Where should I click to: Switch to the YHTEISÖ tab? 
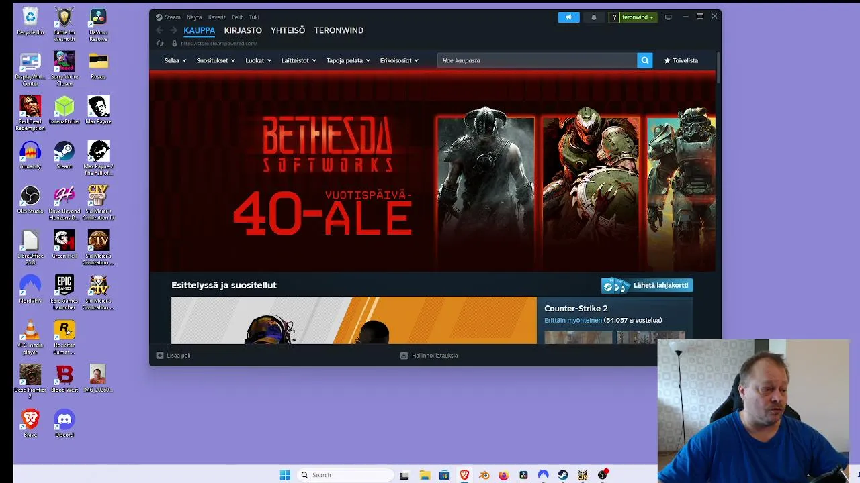[x=288, y=30]
